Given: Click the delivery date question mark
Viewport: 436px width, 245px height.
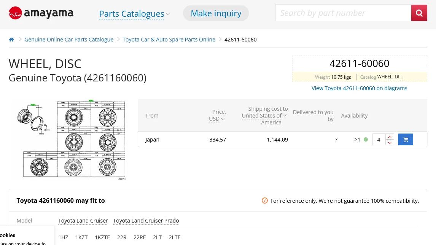Looking at the screenshot, I should [x=336, y=140].
